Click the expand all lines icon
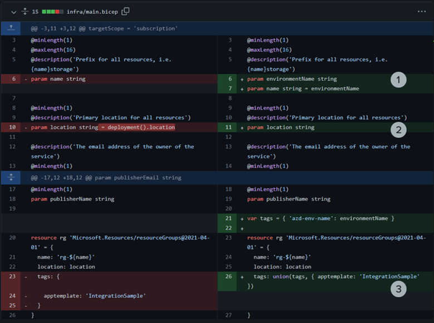Image resolution: width=434 pixels, height=323 pixels. (x=24, y=11)
